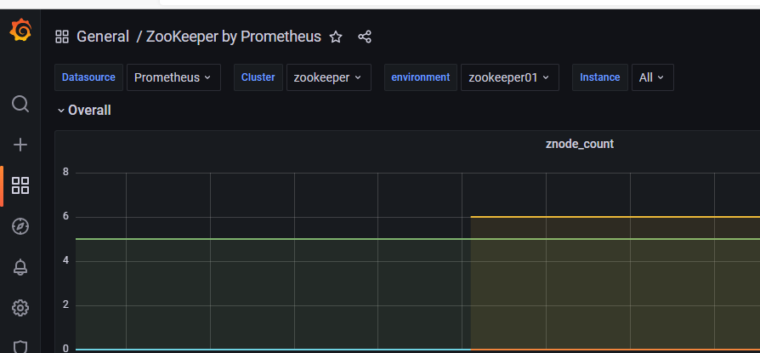Click the yellow series line in graph
The height and width of the screenshot is (353, 760).
[x=612, y=217]
